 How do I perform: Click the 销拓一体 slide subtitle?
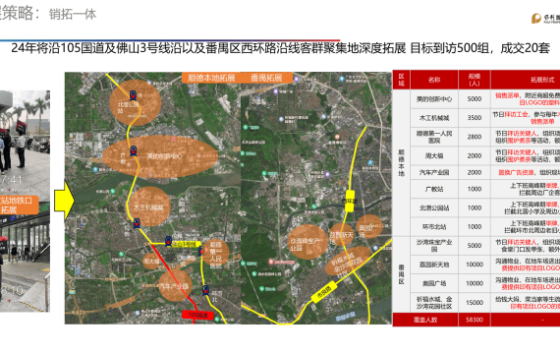pyautogui.click(x=73, y=15)
